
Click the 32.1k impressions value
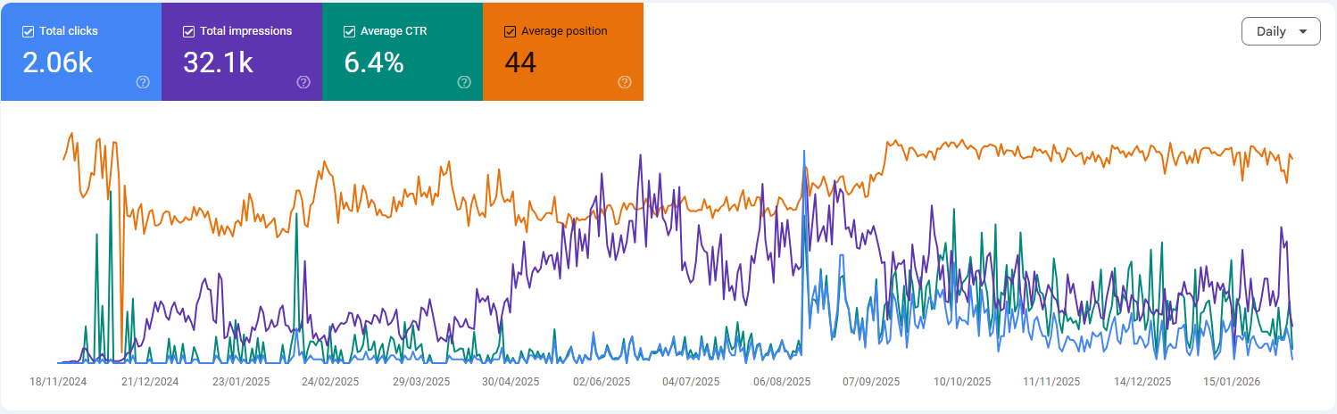coord(218,62)
